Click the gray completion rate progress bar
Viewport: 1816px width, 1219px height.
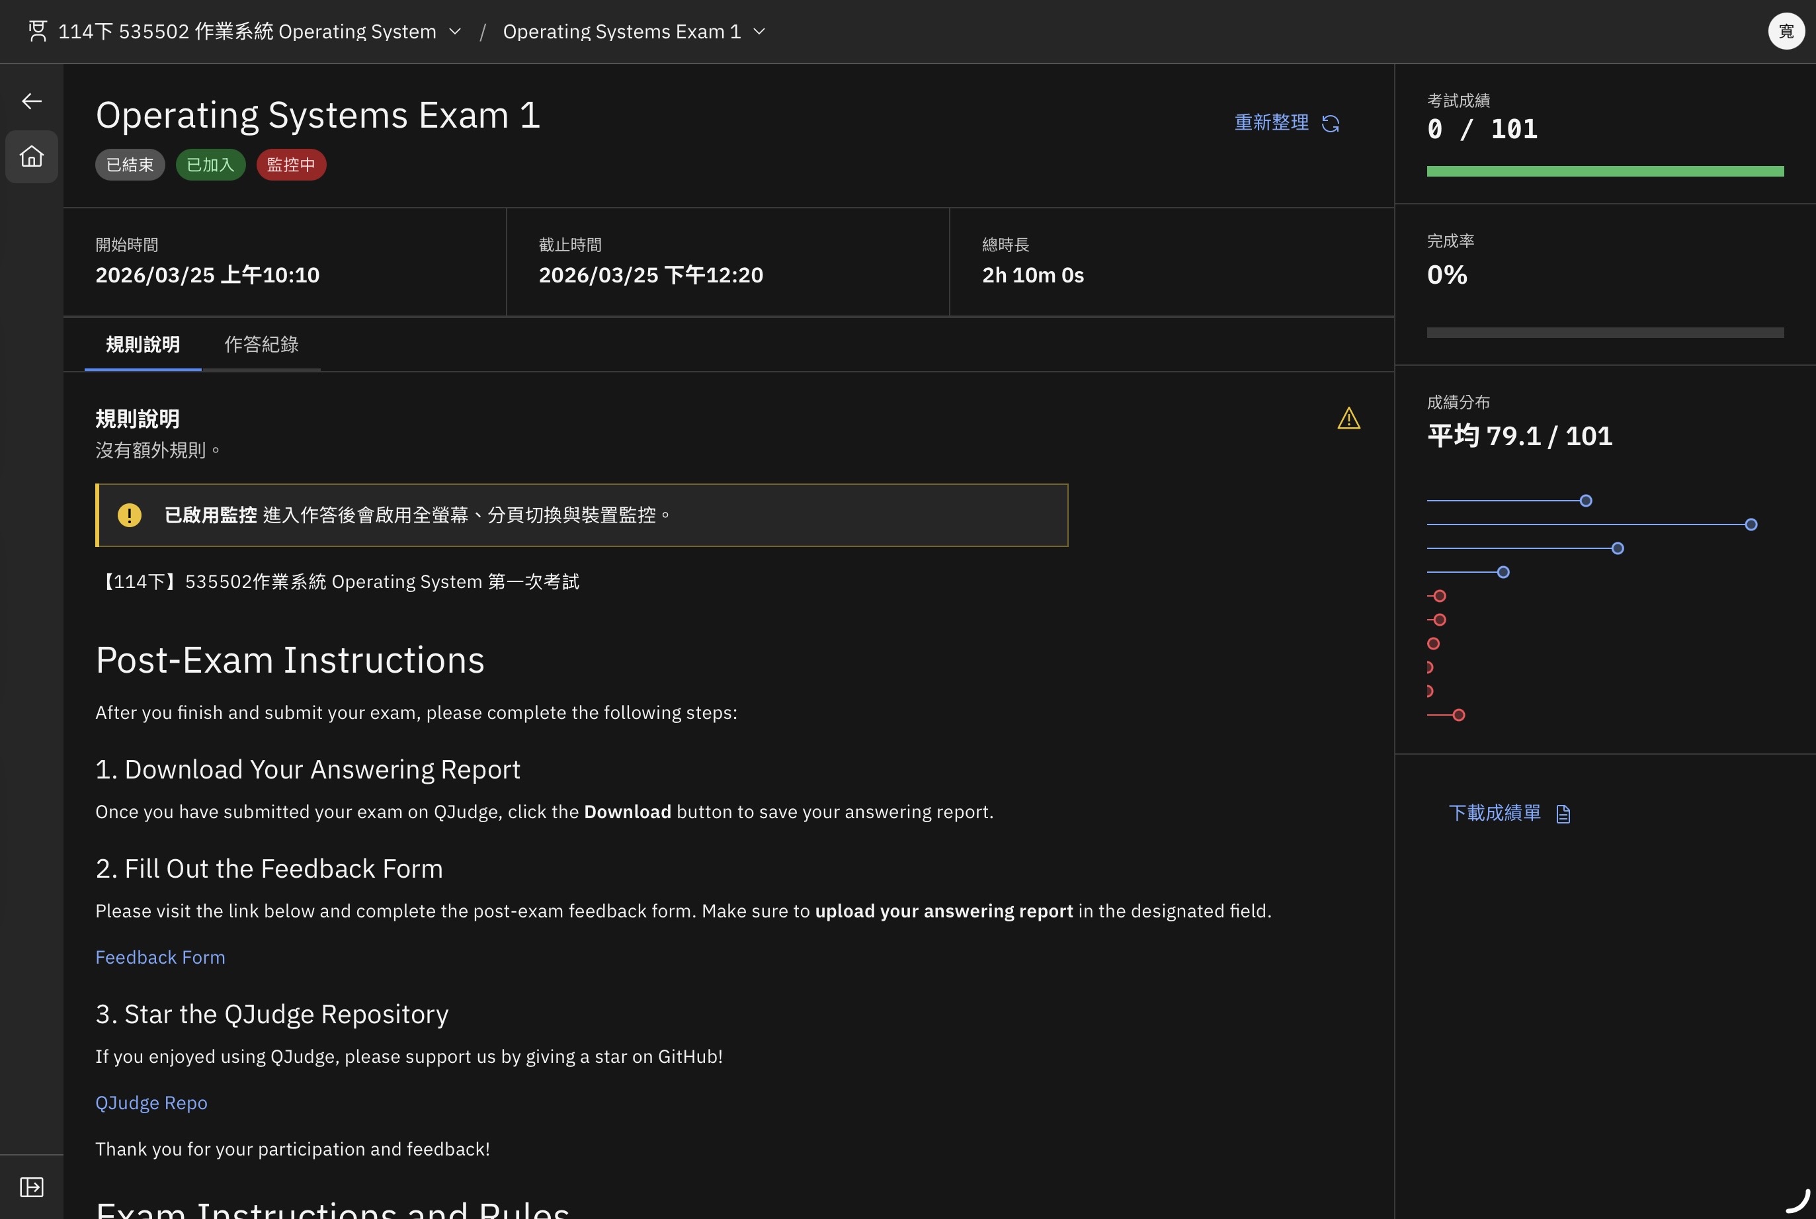(1604, 333)
